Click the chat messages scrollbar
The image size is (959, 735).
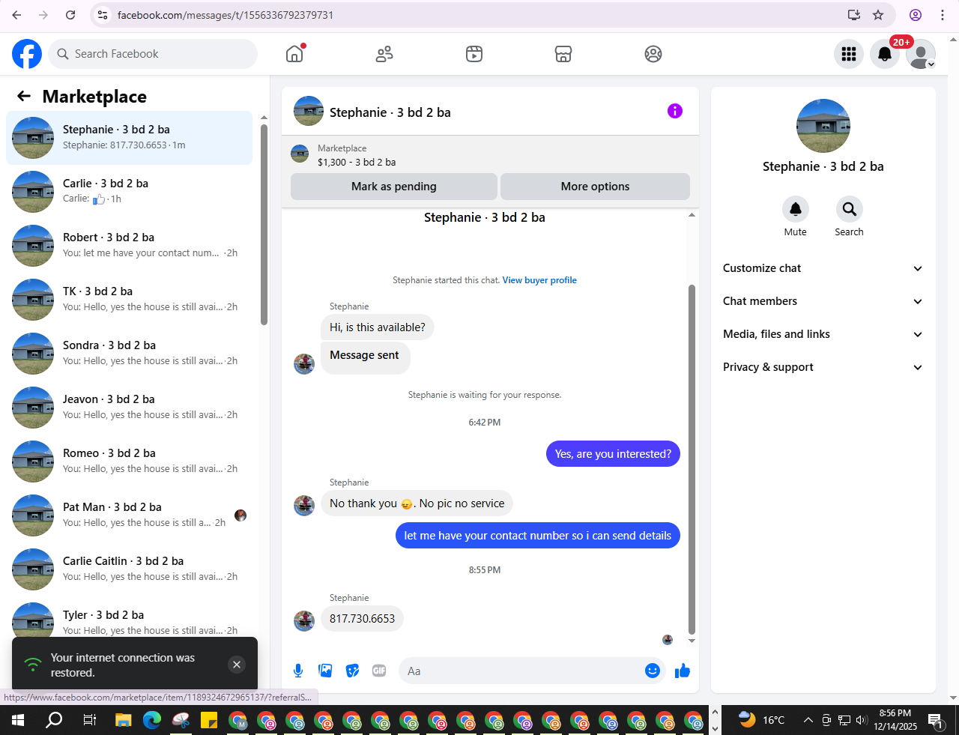point(692,459)
